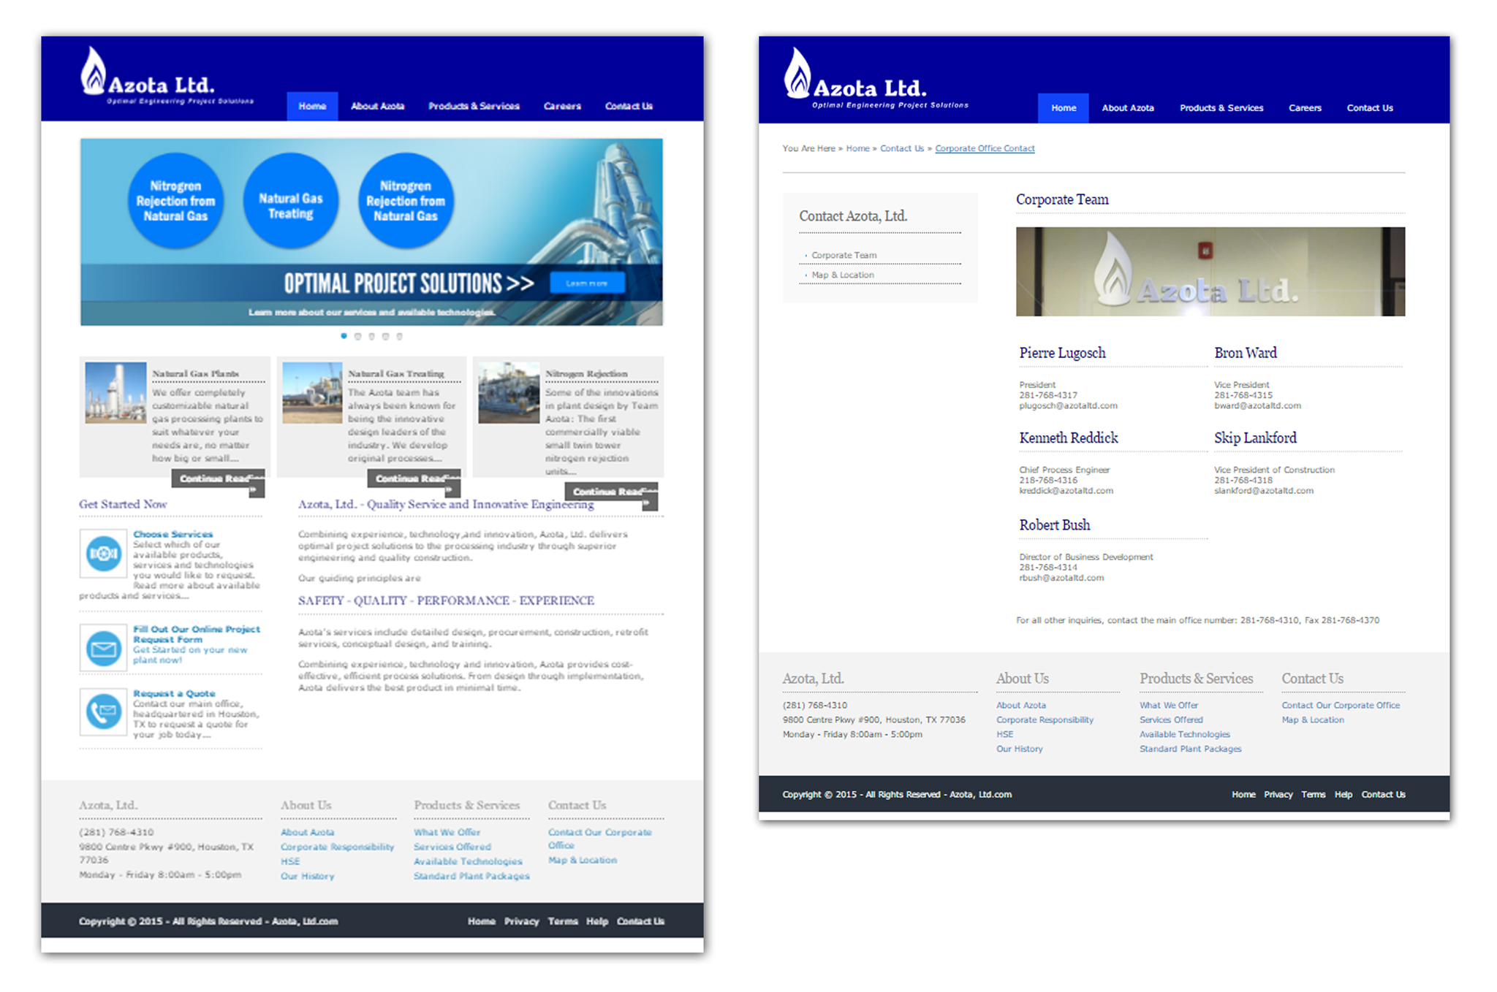The image size is (1497, 992).
Task: Click Learn more button on banner
Action: pyautogui.click(x=587, y=283)
